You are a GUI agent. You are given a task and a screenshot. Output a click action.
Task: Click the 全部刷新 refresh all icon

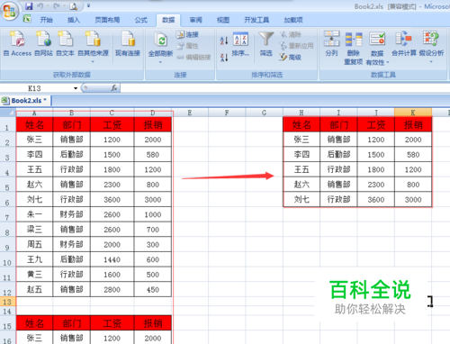tap(161, 41)
